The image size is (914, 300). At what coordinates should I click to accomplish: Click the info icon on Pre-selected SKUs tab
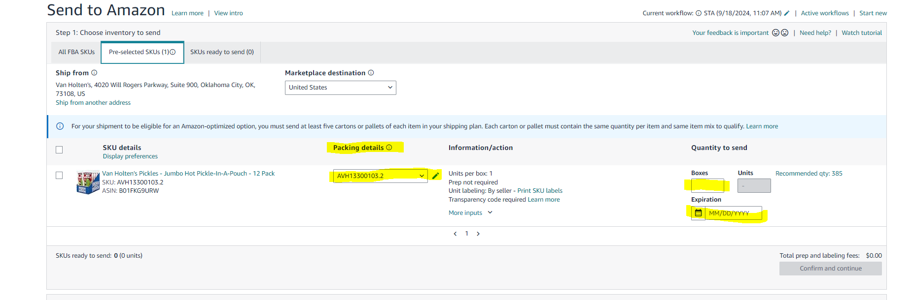(x=173, y=52)
